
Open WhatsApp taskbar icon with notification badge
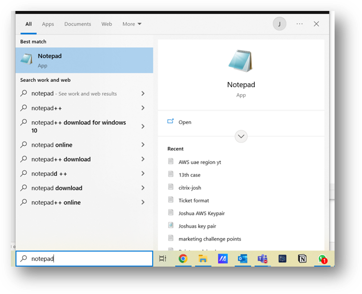pyautogui.click(x=323, y=259)
